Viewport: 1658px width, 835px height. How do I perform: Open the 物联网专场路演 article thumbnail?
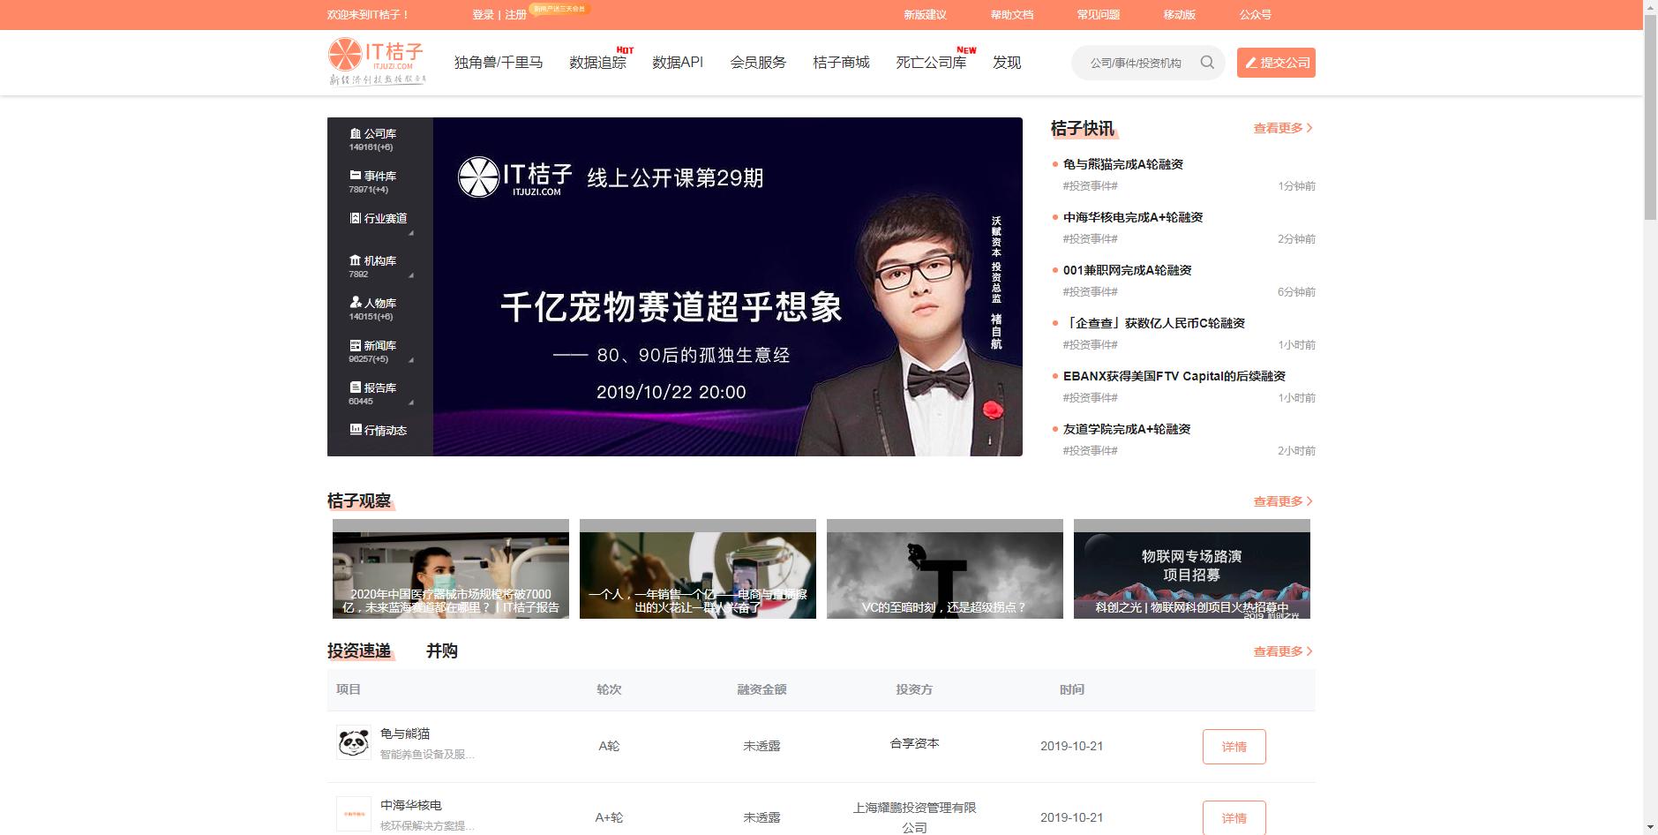(1192, 568)
